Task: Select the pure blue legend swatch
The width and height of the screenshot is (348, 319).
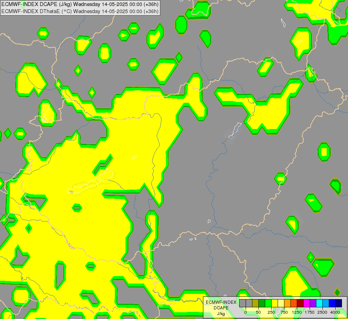Action: coord(332,303)
